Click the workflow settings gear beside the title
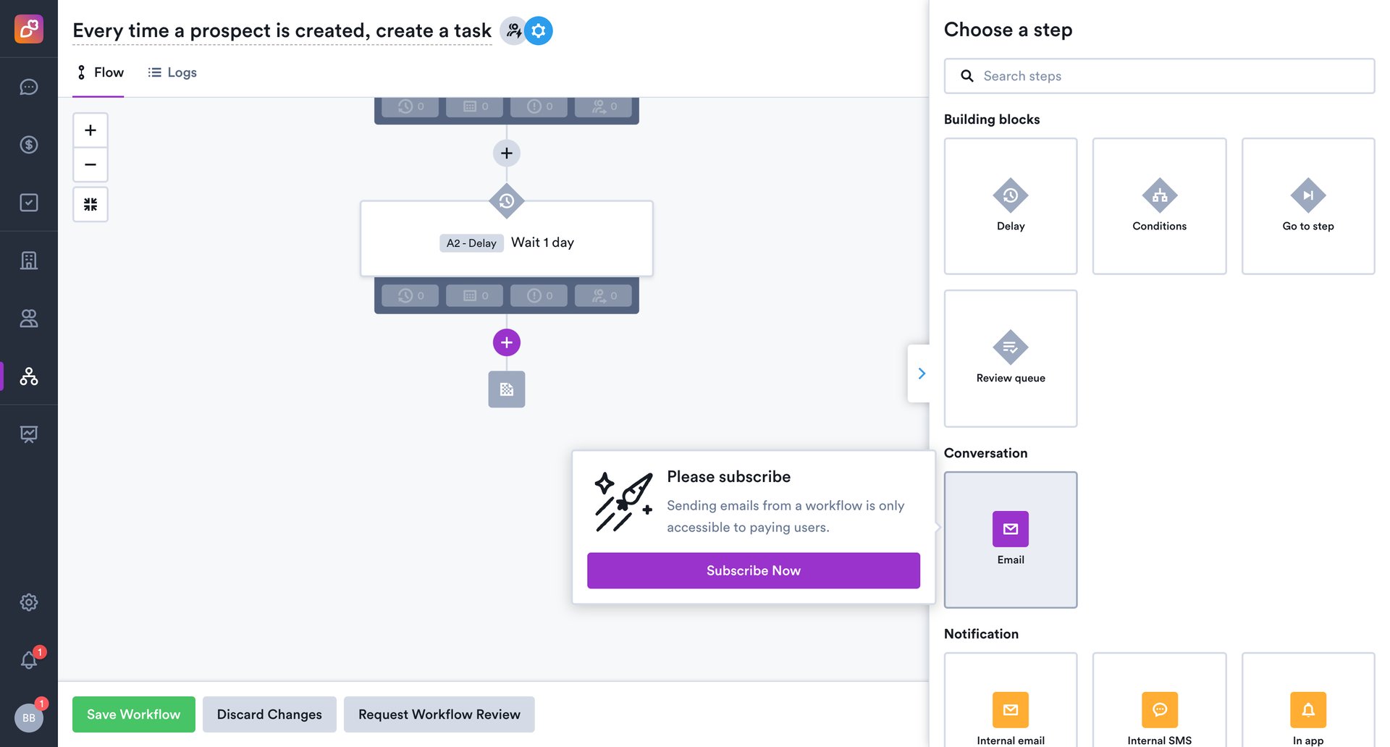 tap(537, 30)
